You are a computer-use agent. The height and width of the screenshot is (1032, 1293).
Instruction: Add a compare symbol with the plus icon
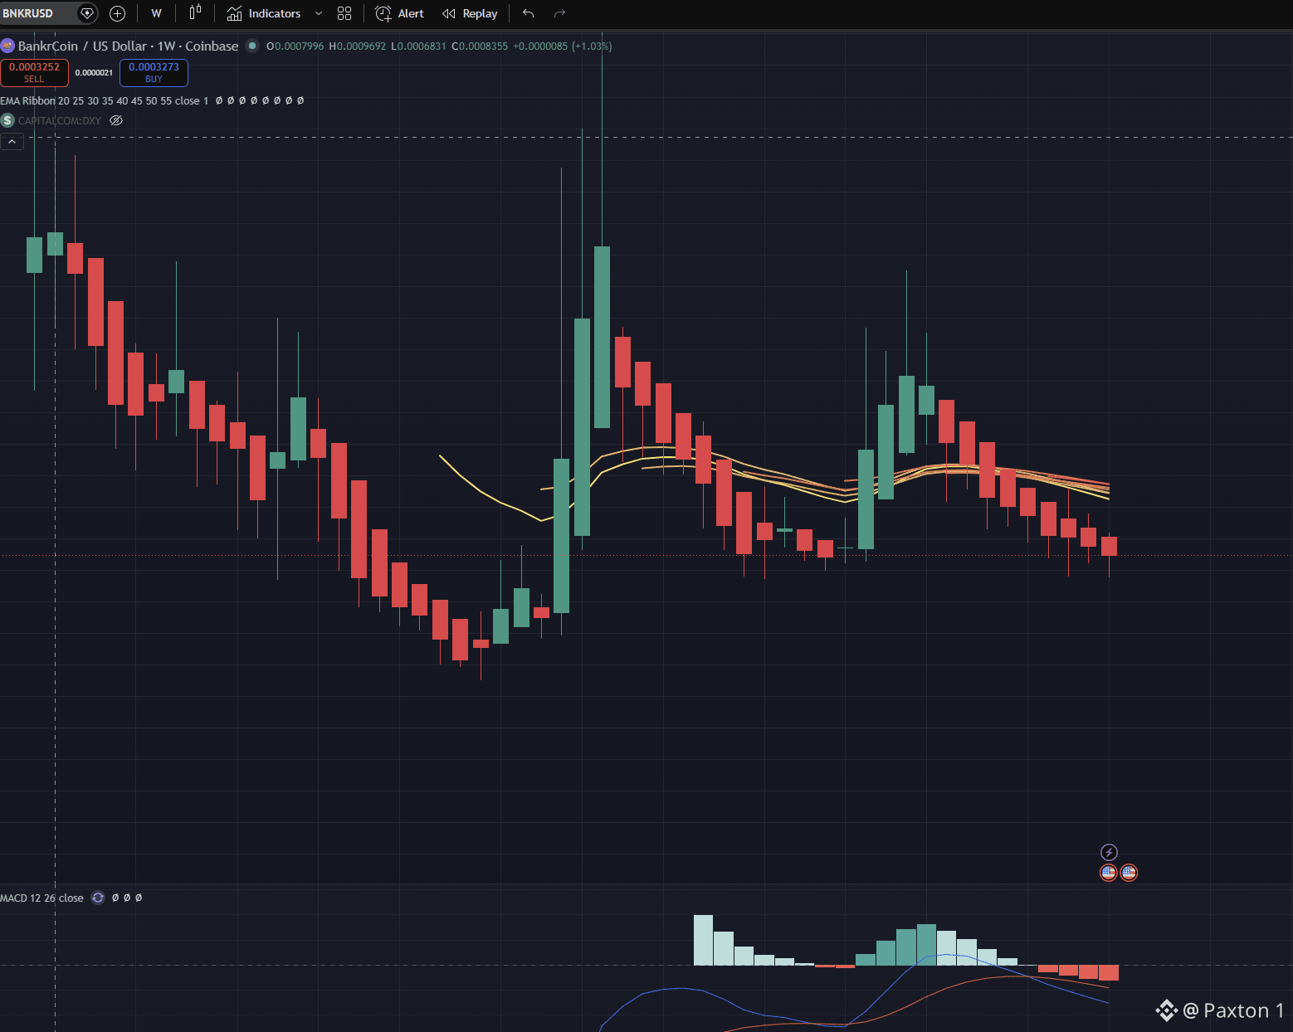pyautogui.click(x=118, y=13)
